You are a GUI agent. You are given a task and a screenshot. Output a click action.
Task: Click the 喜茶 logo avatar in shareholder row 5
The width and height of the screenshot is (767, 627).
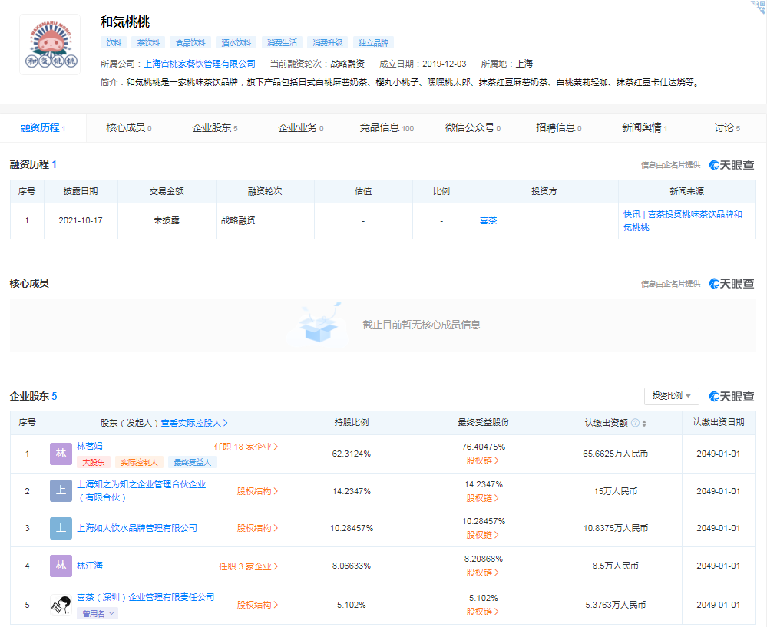61,605
